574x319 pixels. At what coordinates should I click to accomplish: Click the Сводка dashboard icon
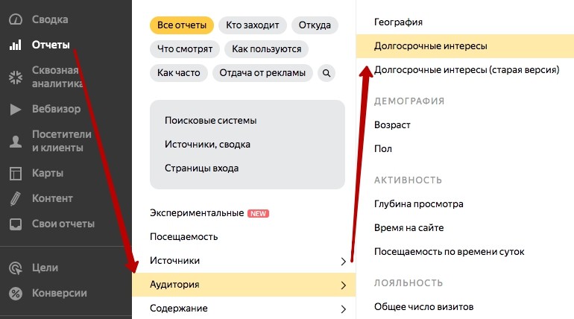(15, 19)
